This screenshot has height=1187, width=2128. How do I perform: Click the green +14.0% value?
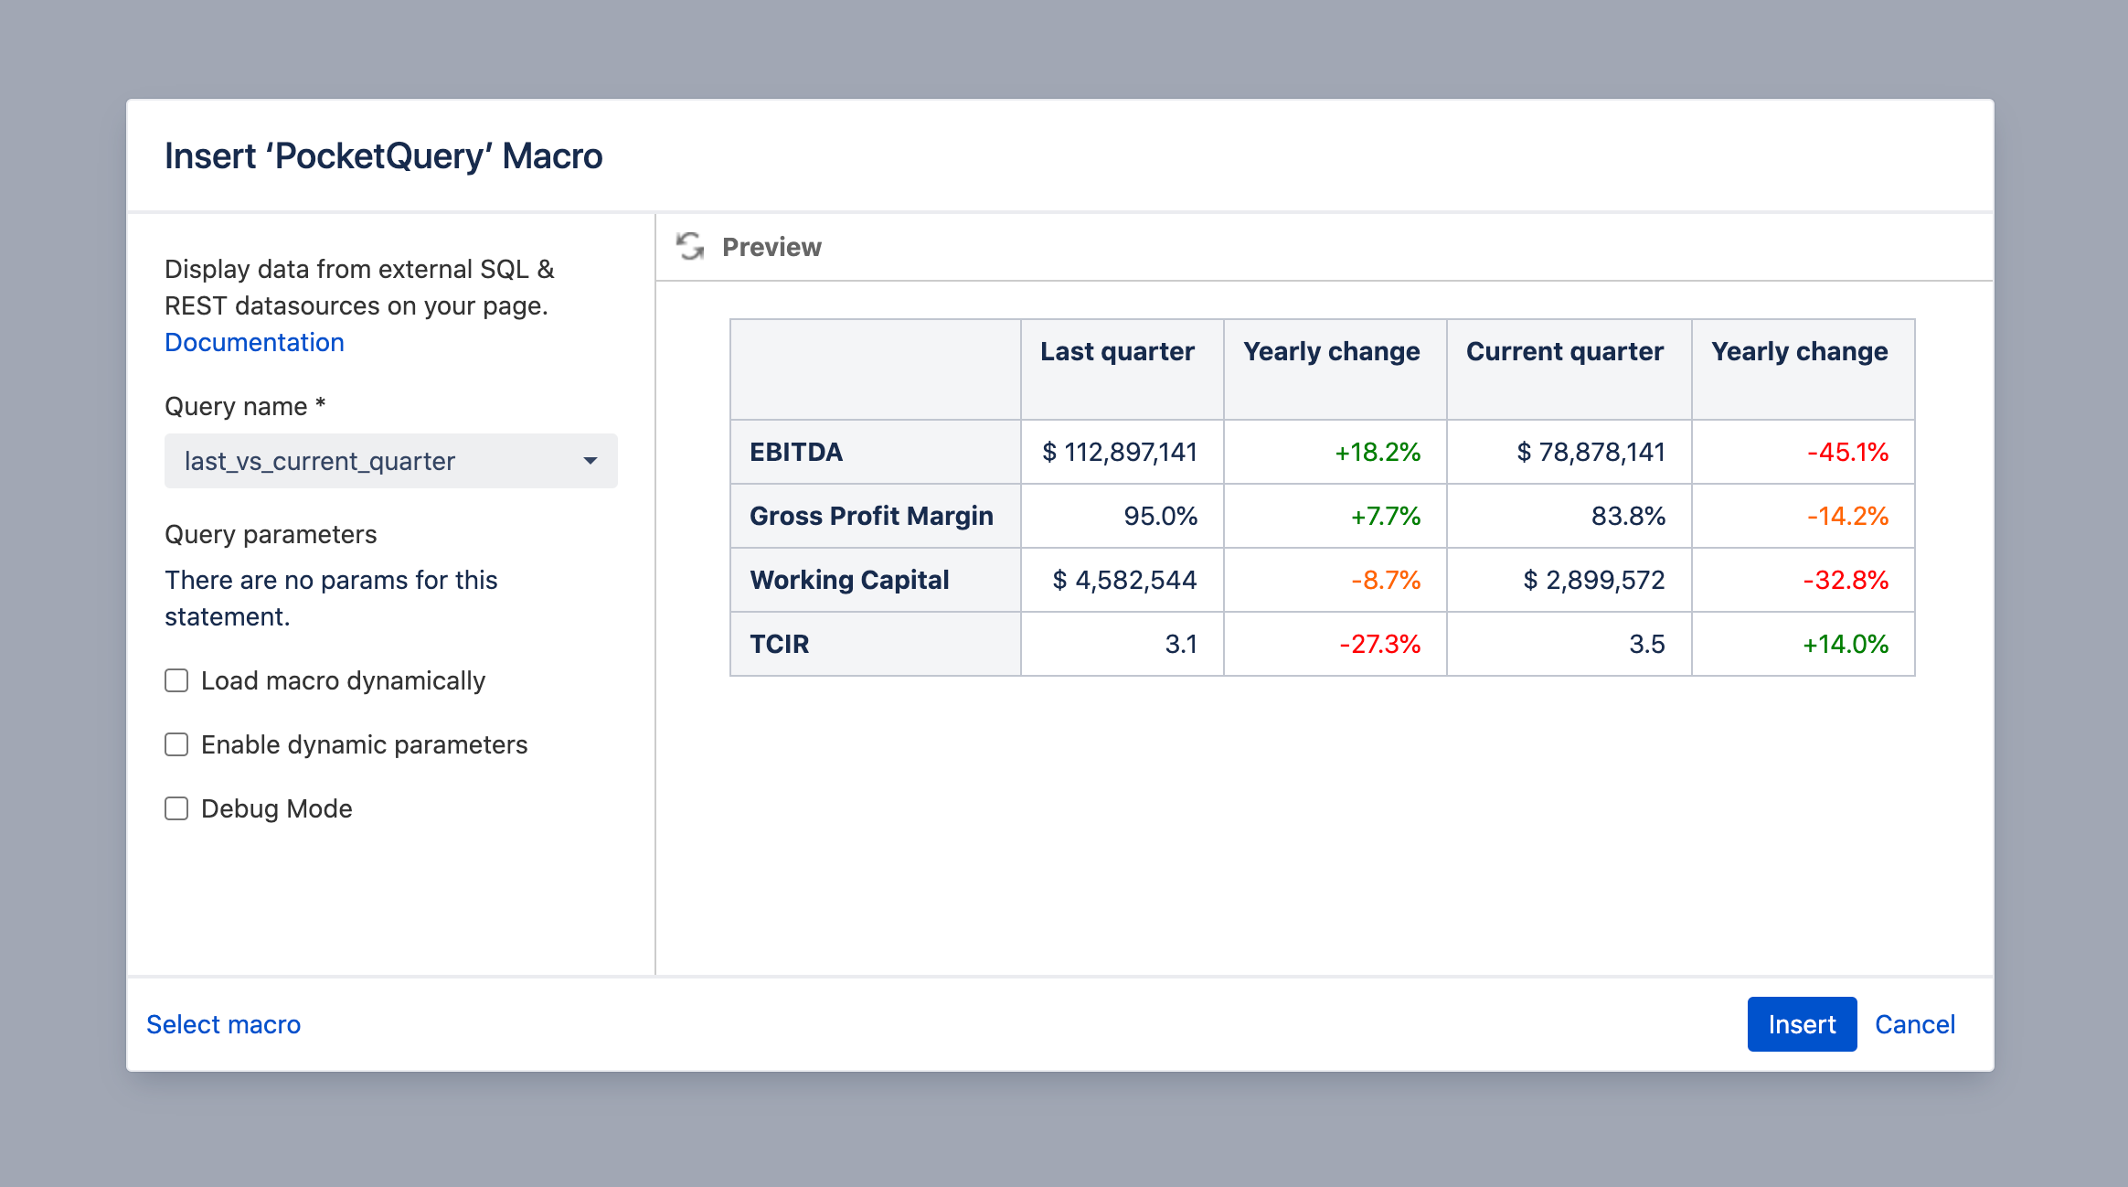pyautogui.click(x=1846, y=644)
